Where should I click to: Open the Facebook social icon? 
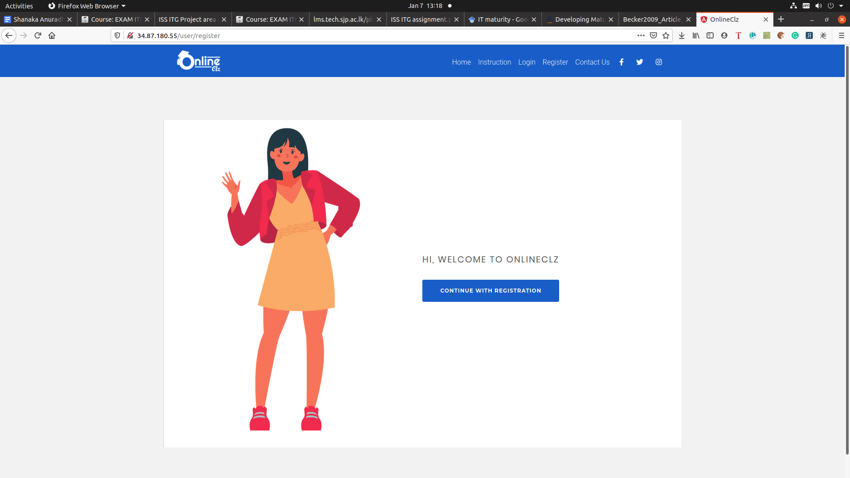click(622, 62)
